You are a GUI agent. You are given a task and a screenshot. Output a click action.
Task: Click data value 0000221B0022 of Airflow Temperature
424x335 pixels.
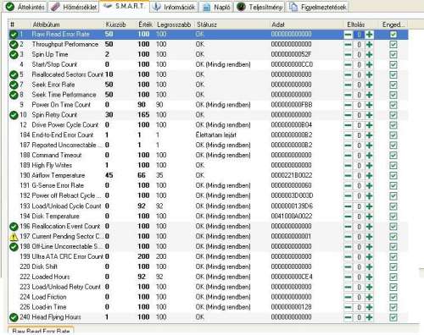292,175
